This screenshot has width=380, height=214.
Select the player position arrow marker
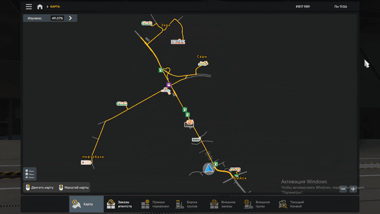[208, 168]
